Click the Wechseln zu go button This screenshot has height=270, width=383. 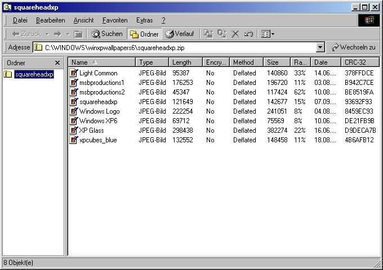point(354,47)
